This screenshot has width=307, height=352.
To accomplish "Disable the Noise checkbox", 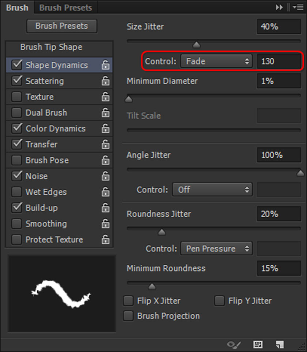I will [x=17, y=176].
